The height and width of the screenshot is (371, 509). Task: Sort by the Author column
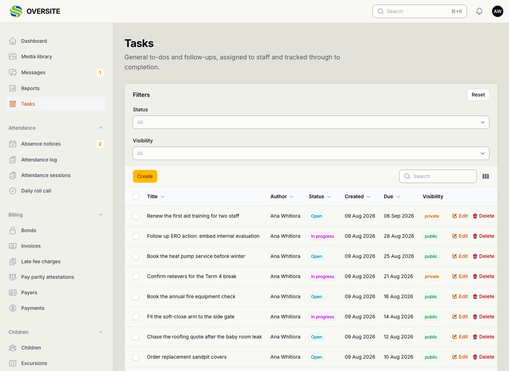click(282, 196)
